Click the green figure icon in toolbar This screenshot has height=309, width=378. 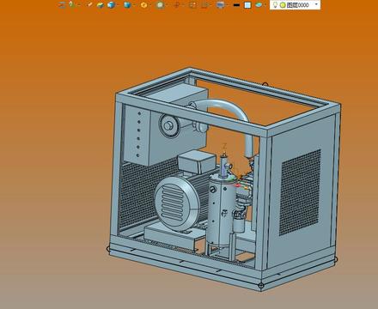tap(71, 4)
